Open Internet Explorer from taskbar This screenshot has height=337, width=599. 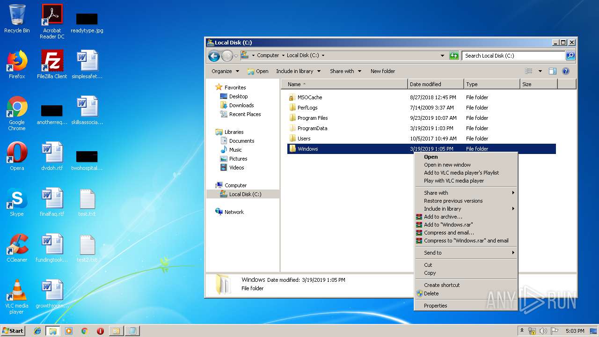37,331
